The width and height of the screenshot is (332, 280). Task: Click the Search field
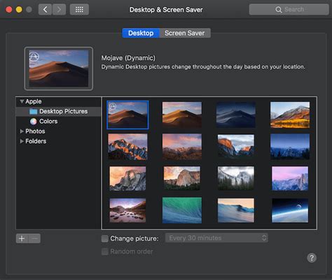click(x=289, y=10)
